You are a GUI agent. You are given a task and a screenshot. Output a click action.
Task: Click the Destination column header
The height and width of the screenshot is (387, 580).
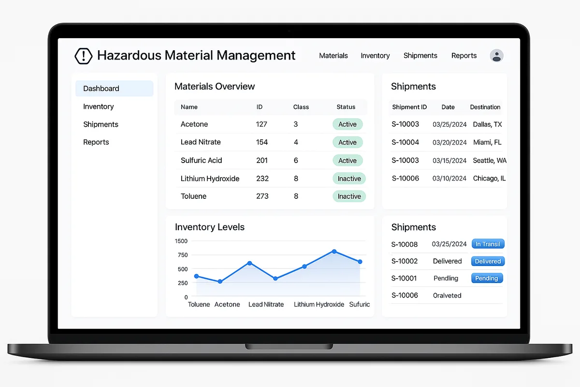(485, 107)
